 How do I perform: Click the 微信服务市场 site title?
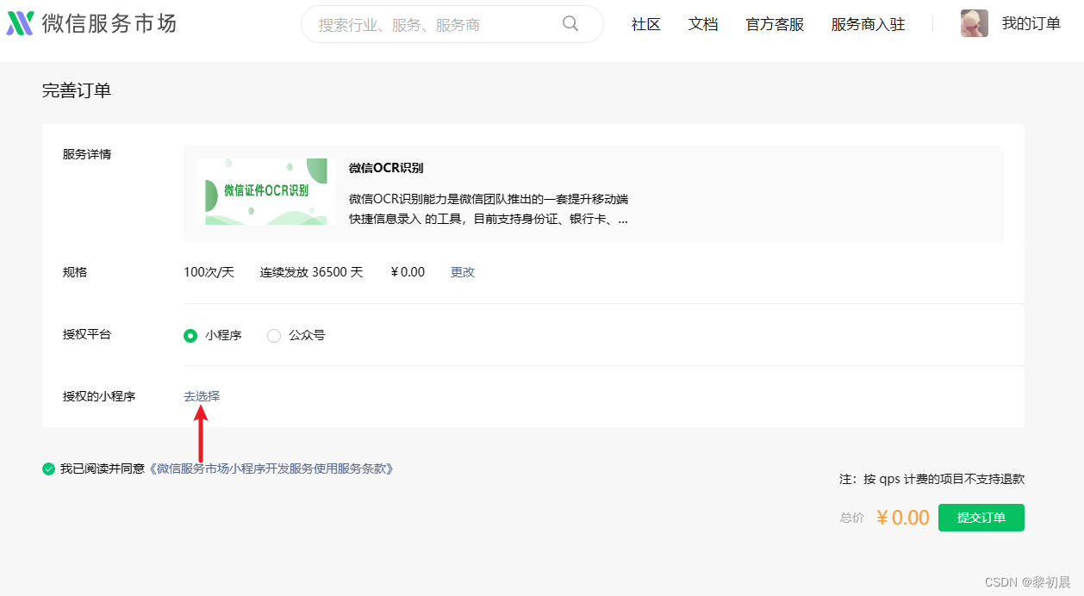click(x=109, y=23)
